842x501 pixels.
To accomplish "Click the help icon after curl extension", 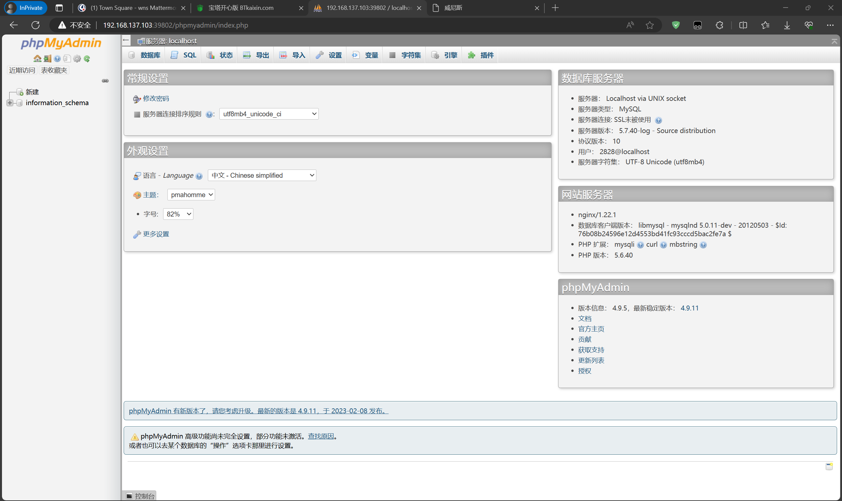I will coord(663,245).
